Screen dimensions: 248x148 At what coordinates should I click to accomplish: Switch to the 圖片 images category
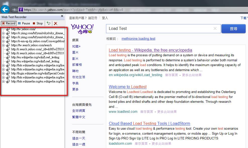[75, 53]
